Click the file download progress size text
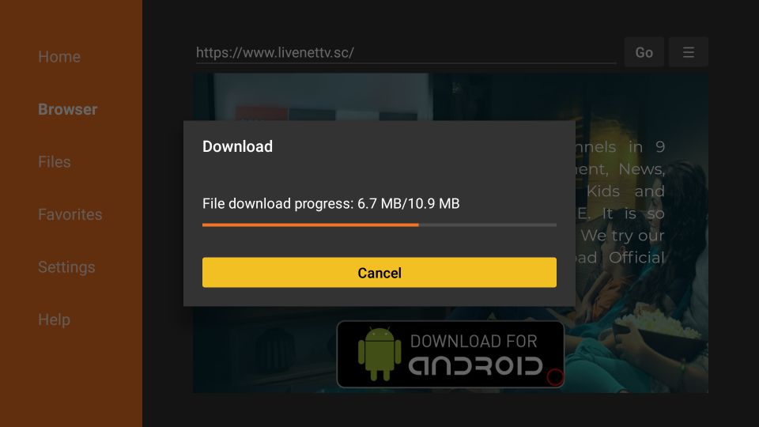Viewport: 759px width, 427px height. point(331,203)
